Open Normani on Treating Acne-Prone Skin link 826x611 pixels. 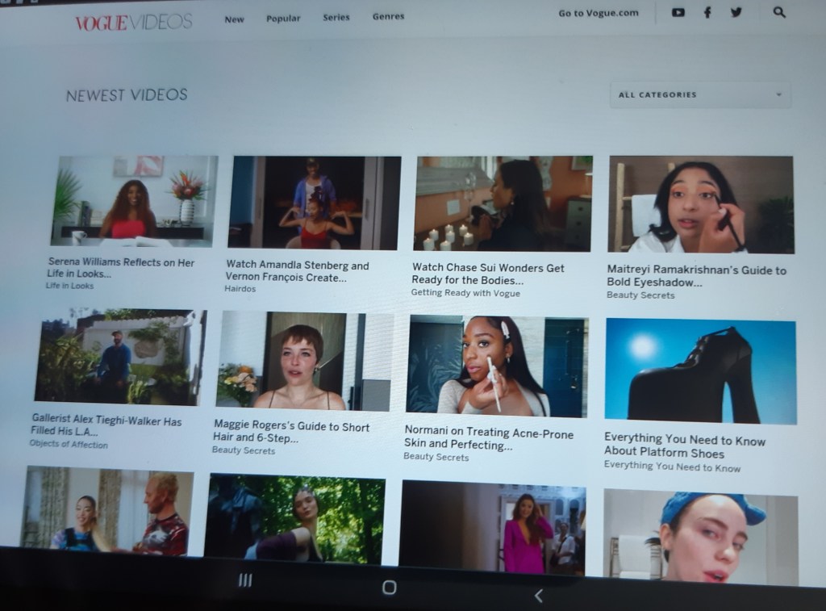click(488, 439)
